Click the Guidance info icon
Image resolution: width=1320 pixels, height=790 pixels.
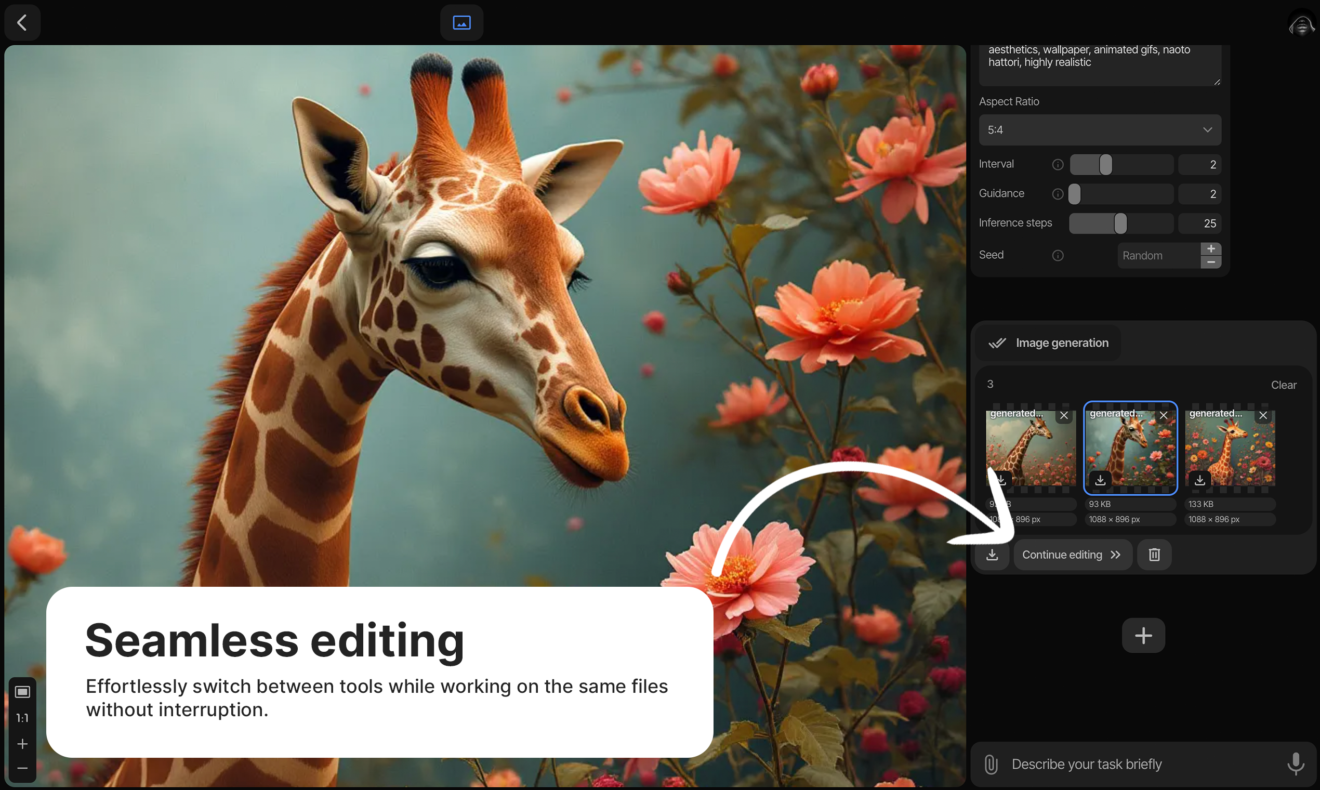1058,194
